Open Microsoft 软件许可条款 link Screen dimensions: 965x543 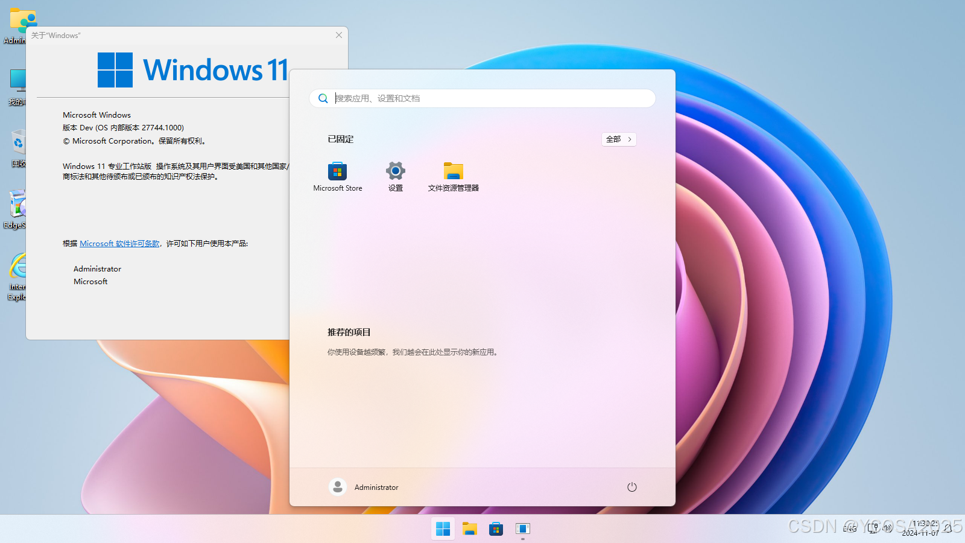tap(119, 244)
